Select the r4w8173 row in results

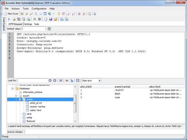point(131,90)
